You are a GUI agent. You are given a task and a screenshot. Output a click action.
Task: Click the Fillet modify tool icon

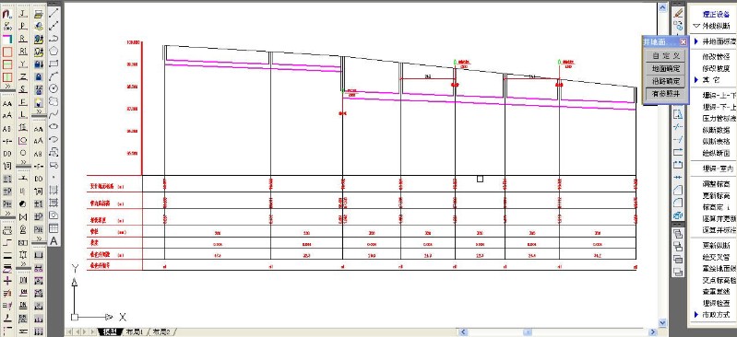(x=678, y=203)
